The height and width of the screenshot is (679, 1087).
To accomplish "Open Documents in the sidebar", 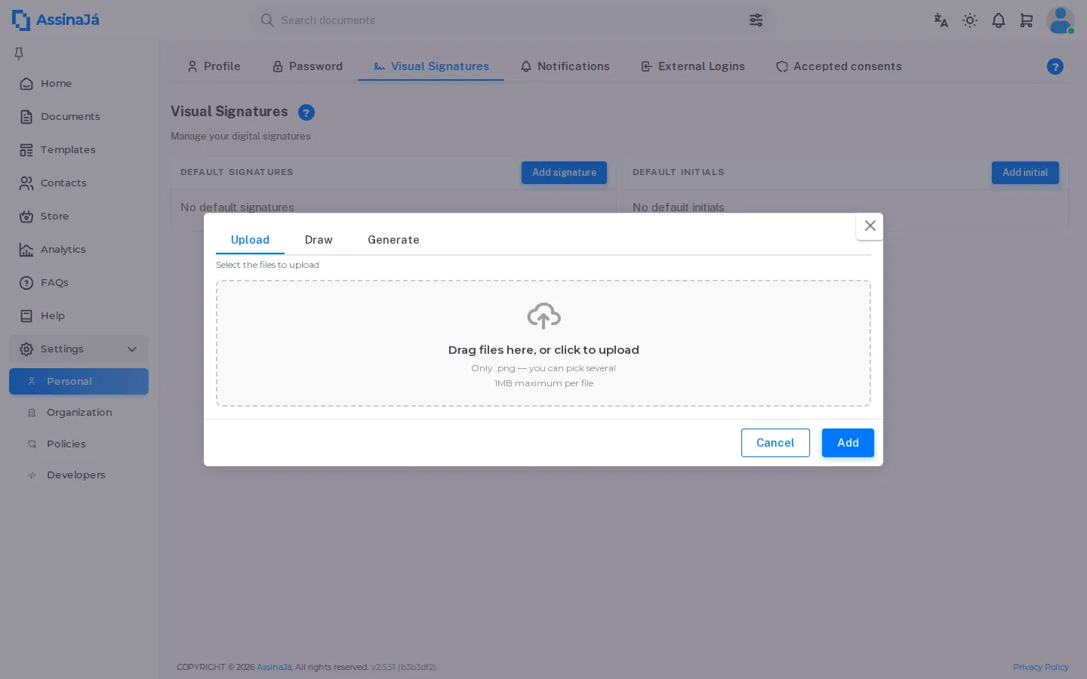I will (79, 117).
